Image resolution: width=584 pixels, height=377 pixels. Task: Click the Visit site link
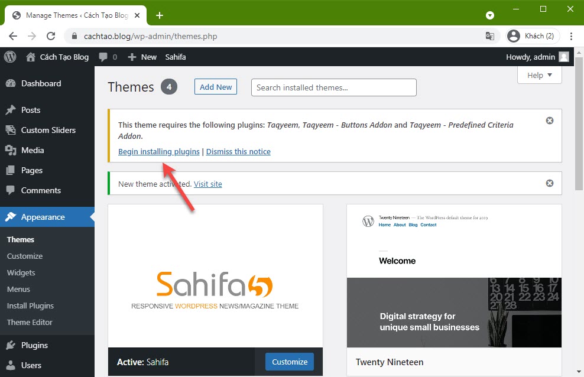tap(208, 184)
